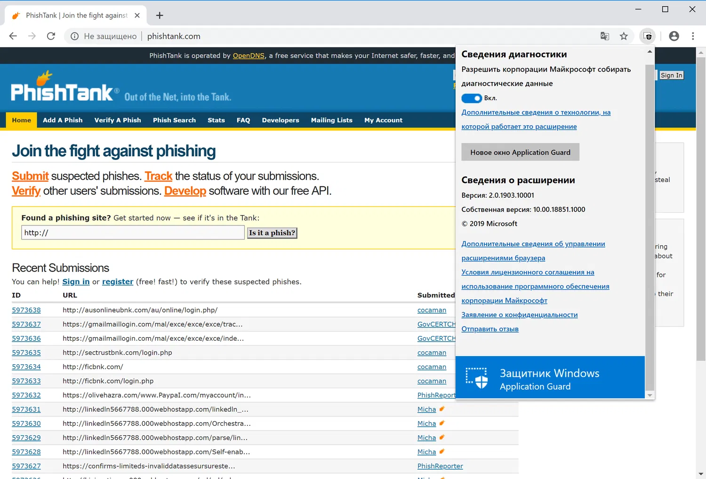Follow the Track link
The width and height of the screenshot is (706, 479).
pos(159,176)
